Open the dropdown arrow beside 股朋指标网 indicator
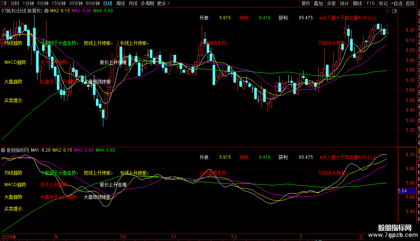This screenshot has width=420, height=241. click(x=3, y=150)
